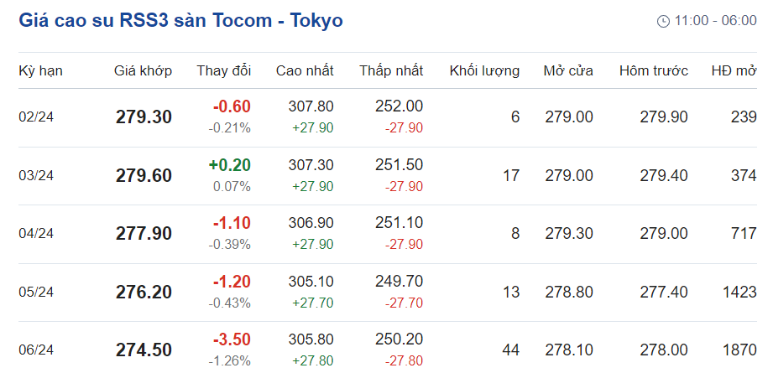Select the 05/24 contract row label
Screen dimensions: 773x373
coord(36,292)
